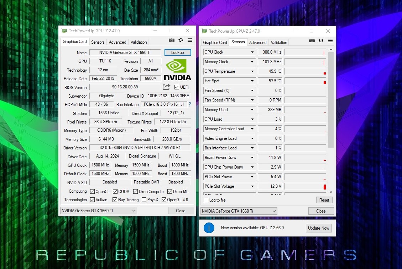Switch to Advanced tab in left window
This screenshot has width=402, height=269.
pos(118,42)
